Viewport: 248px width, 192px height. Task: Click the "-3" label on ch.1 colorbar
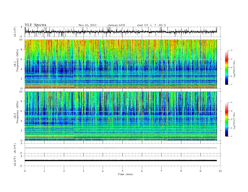coord(231,51)
